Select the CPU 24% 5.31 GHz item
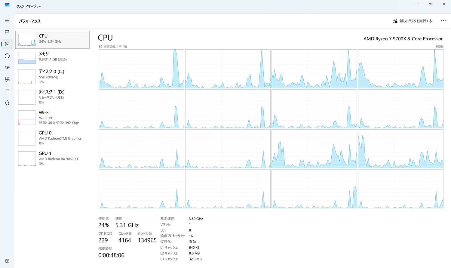 tap(52, 40)
